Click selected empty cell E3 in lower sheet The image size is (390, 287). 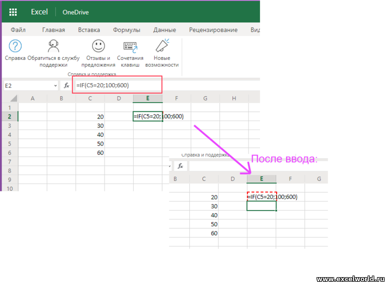tap(262, 206)
